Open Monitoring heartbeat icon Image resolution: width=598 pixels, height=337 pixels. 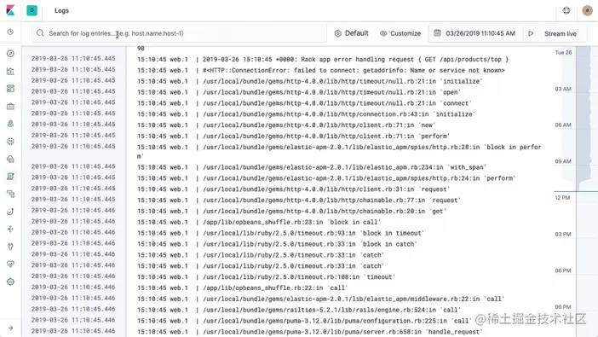pos(10,264)
